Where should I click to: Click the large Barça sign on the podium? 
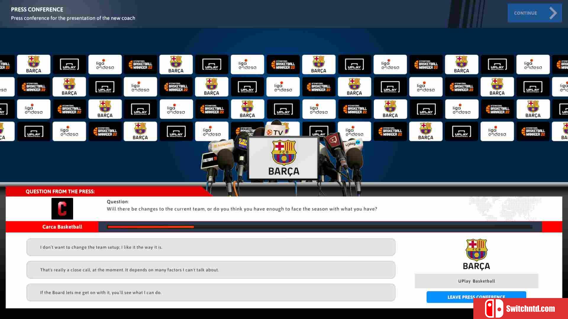click(x=284, y=158)
